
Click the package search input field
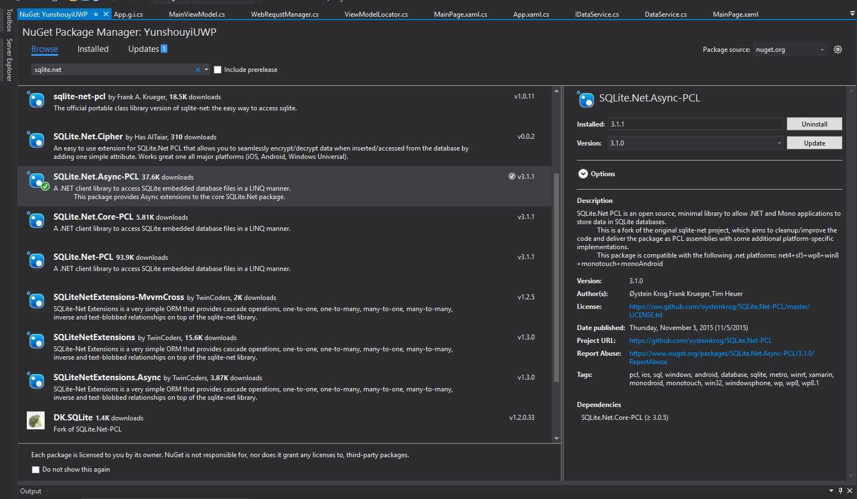pos(113,70)
